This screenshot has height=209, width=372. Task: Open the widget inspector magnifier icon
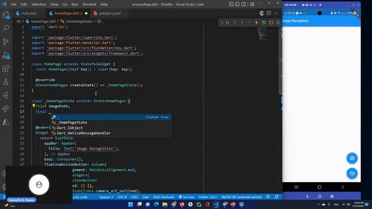tap(278, 23)
